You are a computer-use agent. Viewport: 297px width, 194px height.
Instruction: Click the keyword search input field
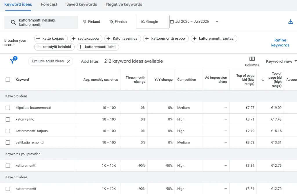click(x=41, y=22)
